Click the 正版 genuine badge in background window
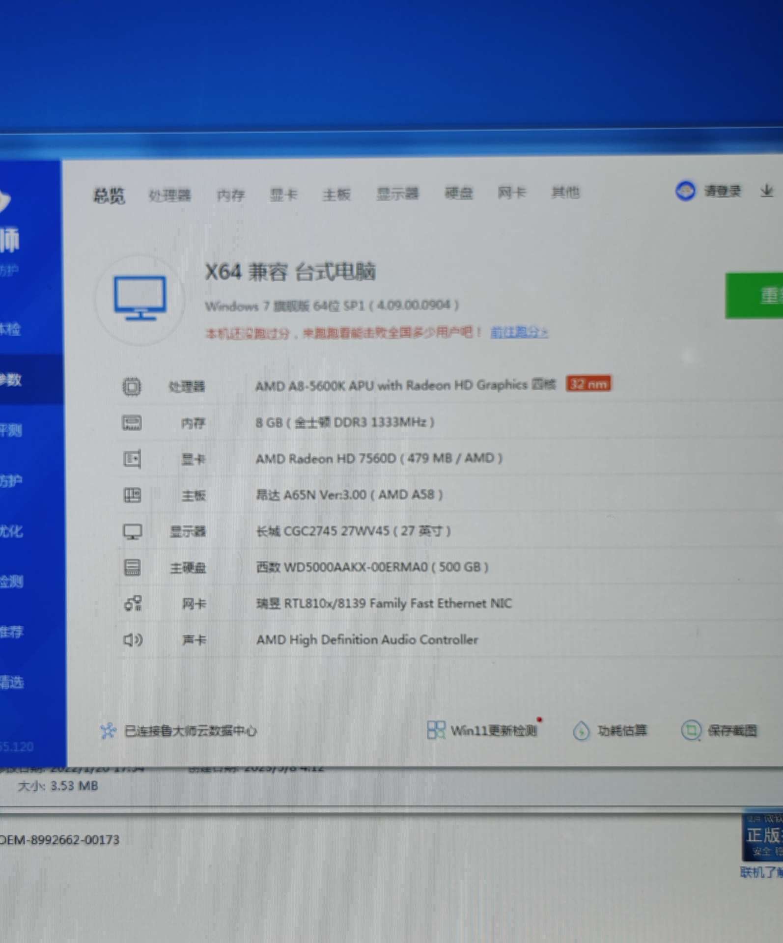This screenshot has height=943, width=783. (762, 837)
